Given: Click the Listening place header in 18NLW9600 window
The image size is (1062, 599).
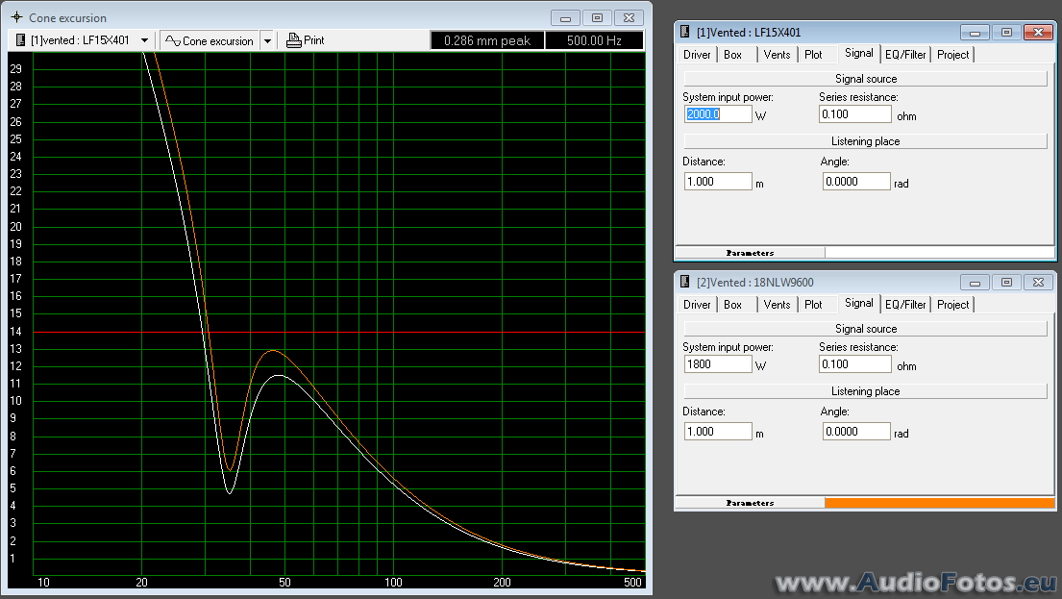Looking at the screenshot, I should pos(866,391).
